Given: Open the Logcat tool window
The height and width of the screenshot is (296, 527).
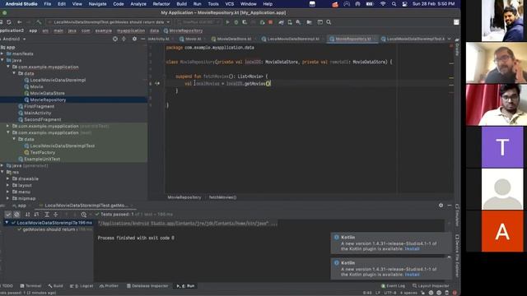Looking at the screenshot, I should tap(82, 286).
